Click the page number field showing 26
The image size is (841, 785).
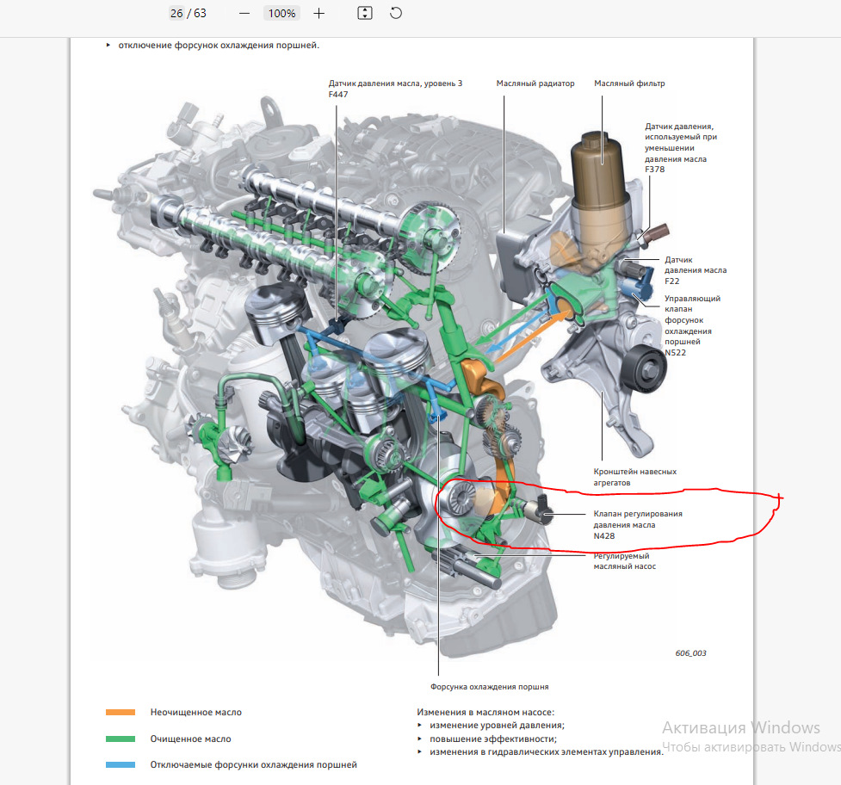(175, 13)
